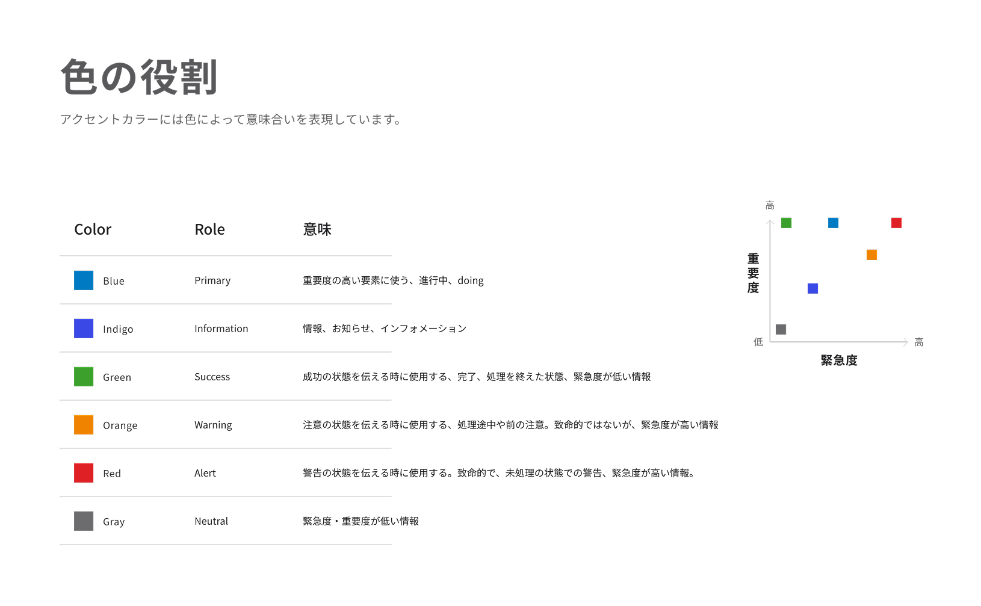Select the Indigo swatch in the table

click(84, 329)
